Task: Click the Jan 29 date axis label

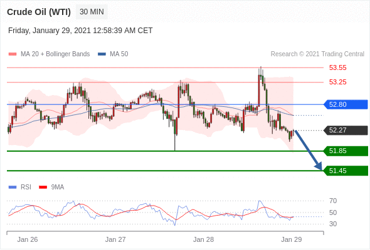Action: pos(292,239)
